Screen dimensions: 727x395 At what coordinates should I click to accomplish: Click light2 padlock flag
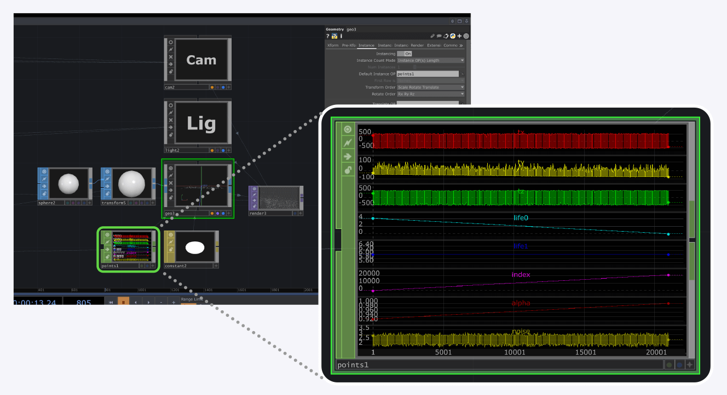point(171,134)
